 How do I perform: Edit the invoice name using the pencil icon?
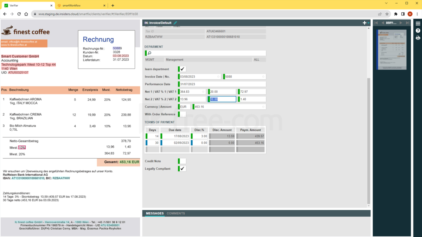[175, 22]
